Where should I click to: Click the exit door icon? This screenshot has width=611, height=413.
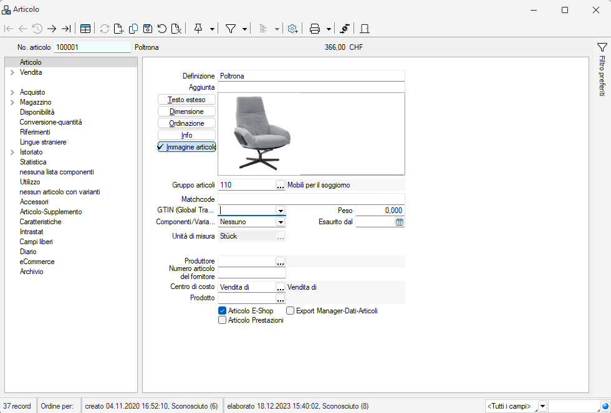click(365, 29)
